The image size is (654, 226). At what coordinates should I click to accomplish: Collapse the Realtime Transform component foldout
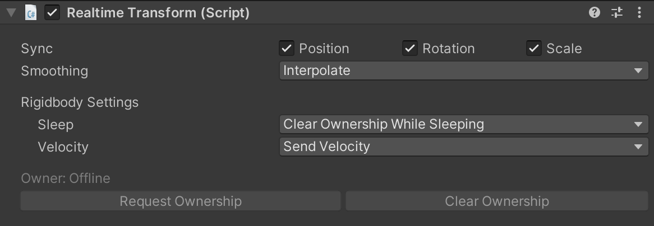[11, 13]
